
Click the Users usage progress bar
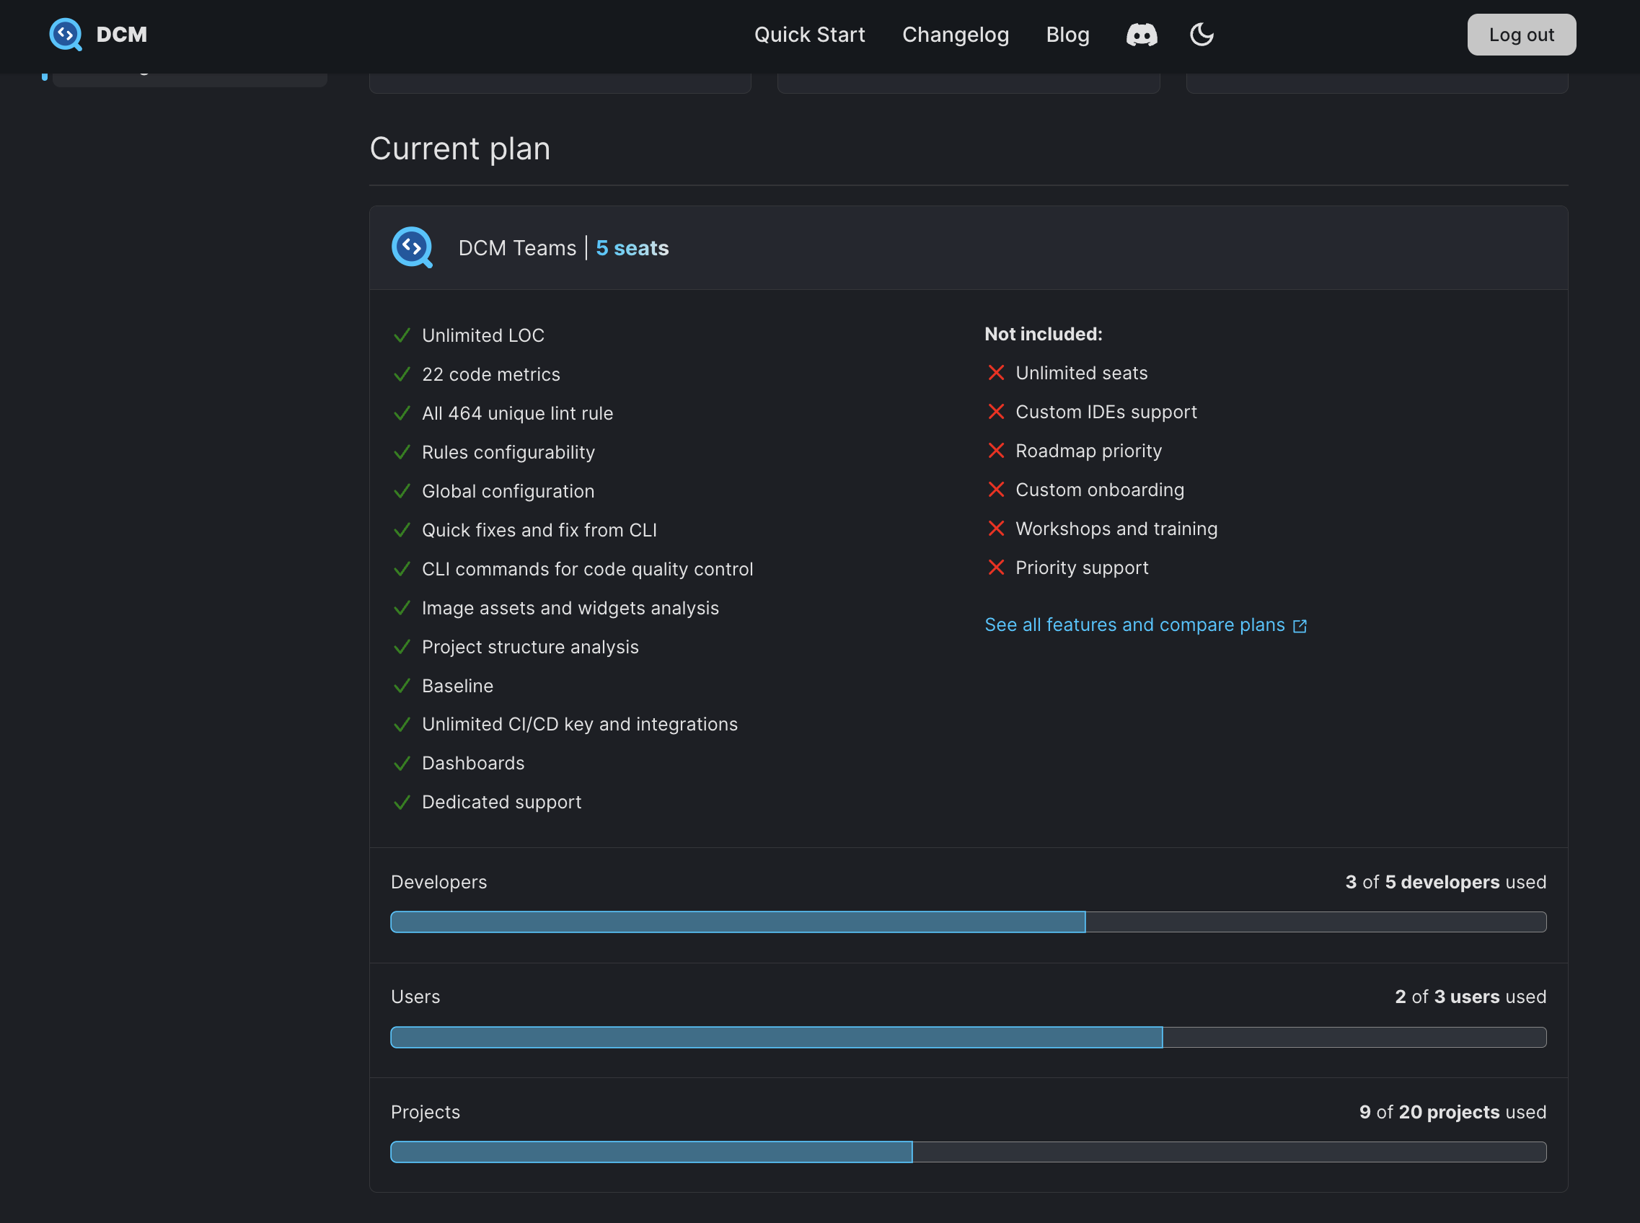click(x=968, y=1037)
